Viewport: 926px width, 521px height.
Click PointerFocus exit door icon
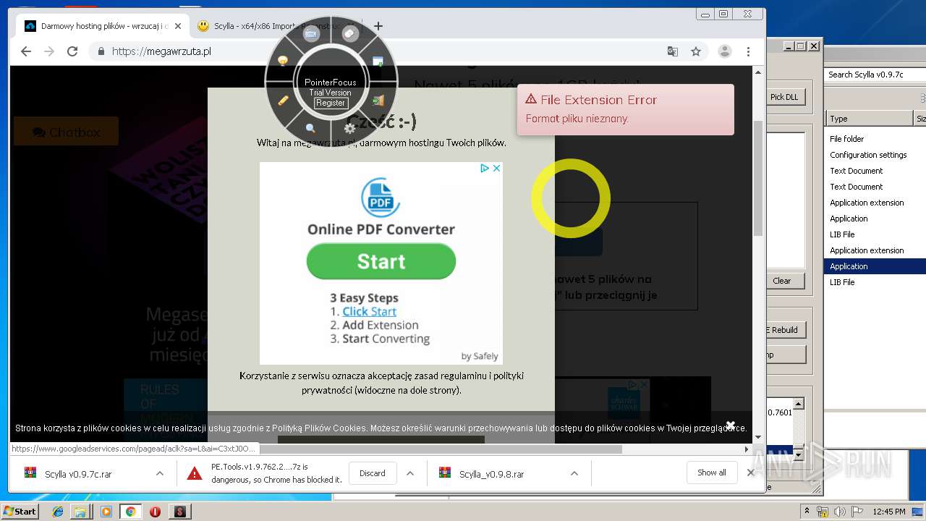coord(378,101)
